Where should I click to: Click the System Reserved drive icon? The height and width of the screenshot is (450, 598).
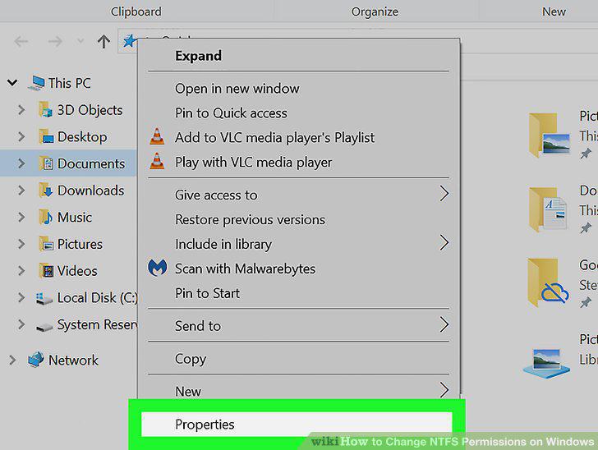pos(44,327)
